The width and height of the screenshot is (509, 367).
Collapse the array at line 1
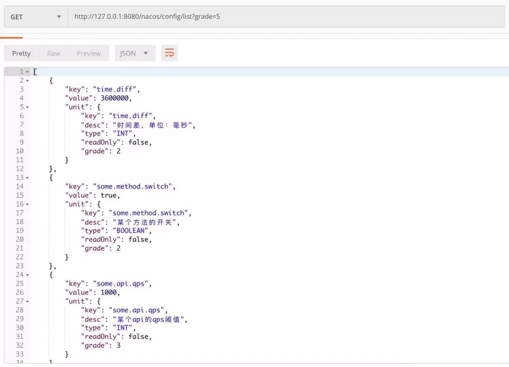(x=28, y=72)
